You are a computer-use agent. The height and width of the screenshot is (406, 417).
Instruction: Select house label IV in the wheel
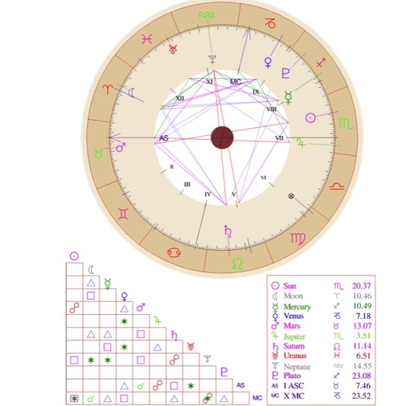click(x=208, y=195)
